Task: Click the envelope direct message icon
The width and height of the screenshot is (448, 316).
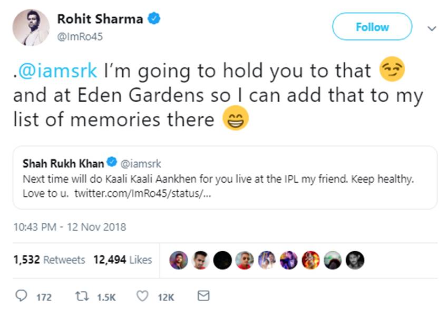Action: tap(203, 296)
